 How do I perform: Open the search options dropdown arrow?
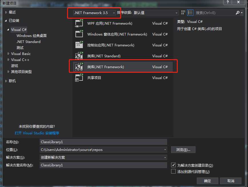242,13
